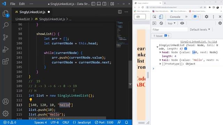Reload the browser page

pos(143,7)
